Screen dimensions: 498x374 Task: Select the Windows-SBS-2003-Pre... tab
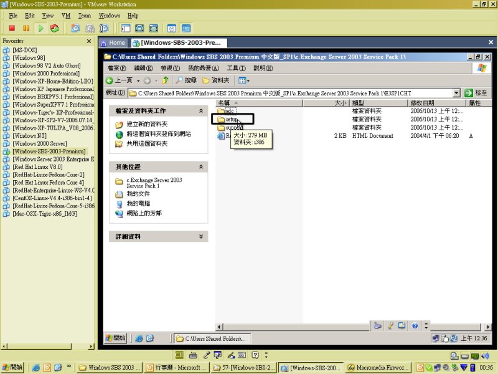pos(179,42)
